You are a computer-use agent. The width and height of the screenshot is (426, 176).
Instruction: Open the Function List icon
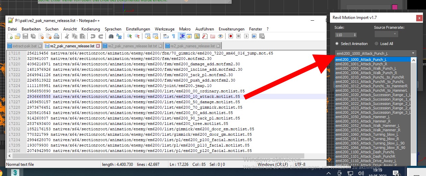(205, 36)
